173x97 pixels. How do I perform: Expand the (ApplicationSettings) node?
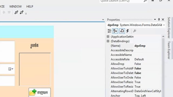(x=108, y=37)
